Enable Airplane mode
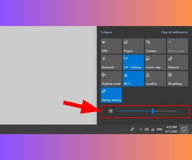 pos(111,79)
